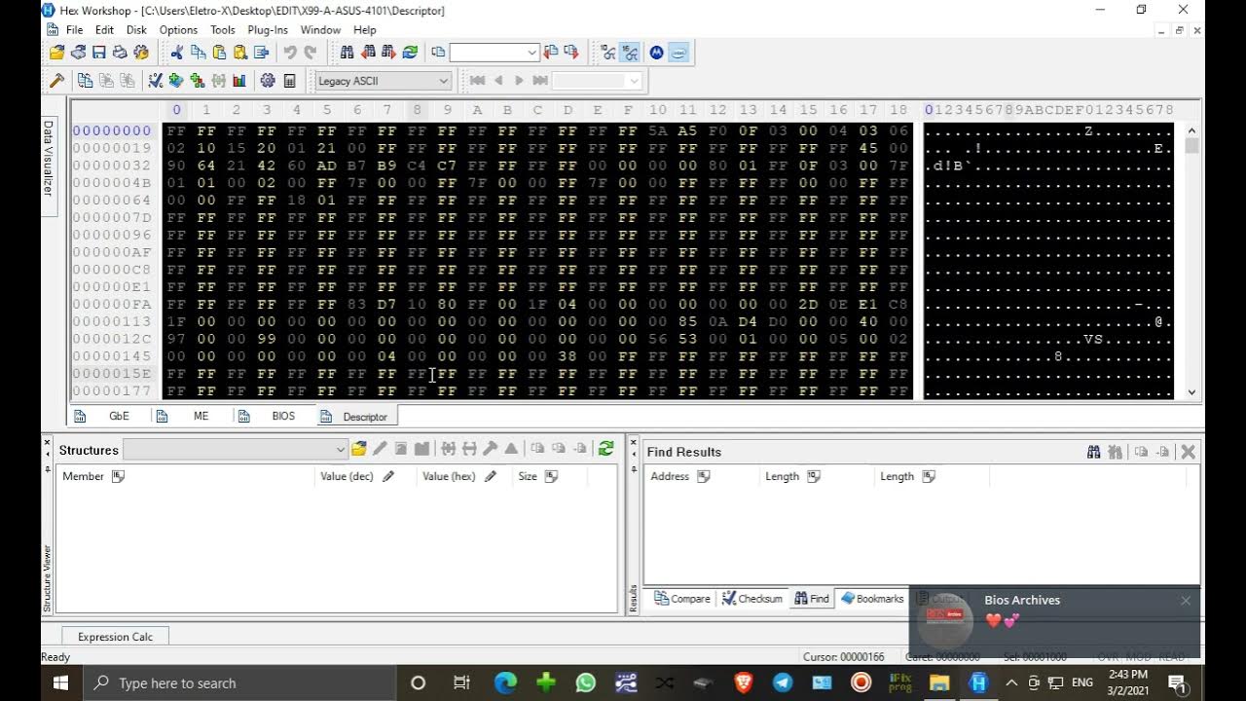The height and width of the screenshot is (701, 1246).
Task: Click the Save floppy disk icon
Action: [98, 53]
